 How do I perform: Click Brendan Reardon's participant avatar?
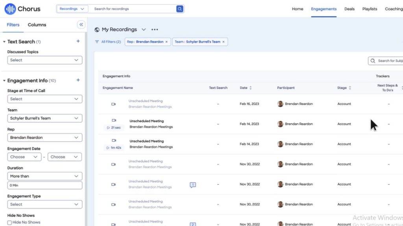280,104
